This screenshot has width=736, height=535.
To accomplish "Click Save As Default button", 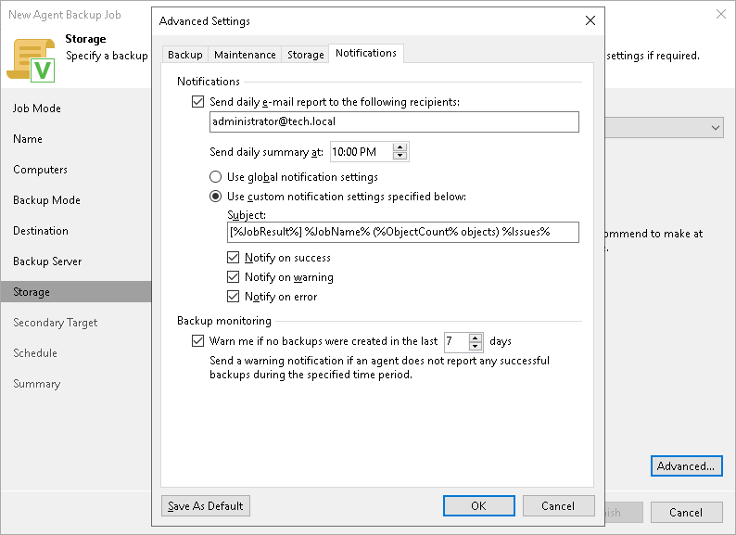I will (206, 506).
